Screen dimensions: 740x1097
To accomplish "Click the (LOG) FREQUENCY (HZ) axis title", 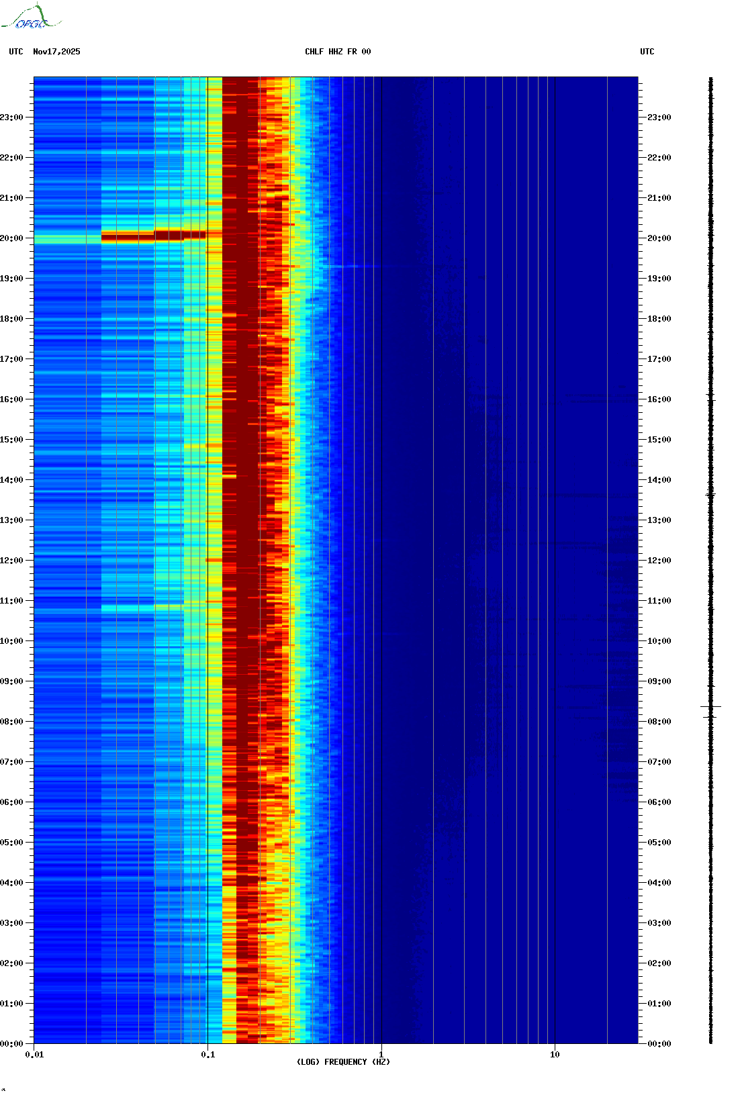I will (x=343, y=1062).
